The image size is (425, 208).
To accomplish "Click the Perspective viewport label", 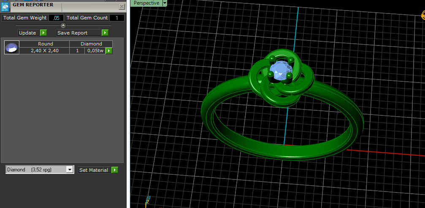I will click(146, 3).
